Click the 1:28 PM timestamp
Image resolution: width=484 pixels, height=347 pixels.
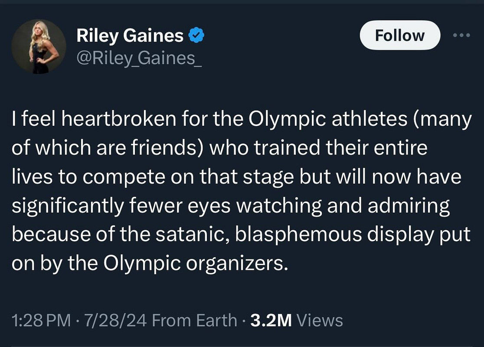(41, 320)
